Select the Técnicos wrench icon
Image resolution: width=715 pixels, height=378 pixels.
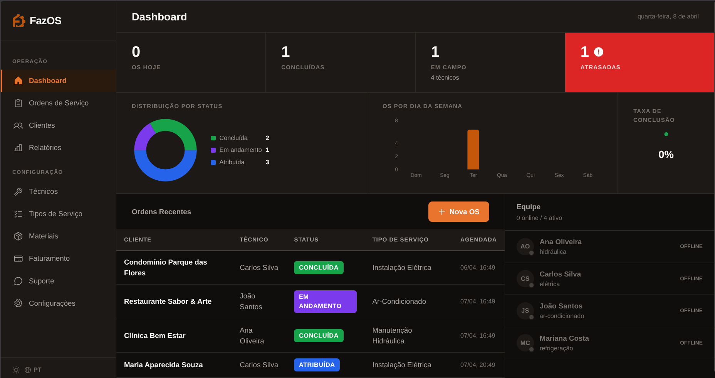point(18,191)
